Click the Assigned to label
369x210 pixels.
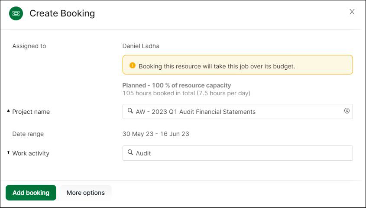click(29, 46)
